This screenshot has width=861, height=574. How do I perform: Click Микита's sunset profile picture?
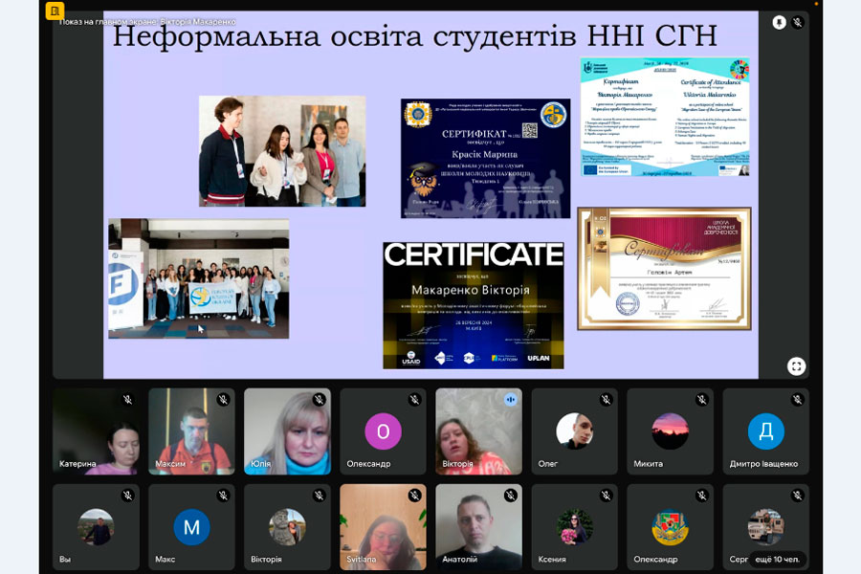click(670, 431)
